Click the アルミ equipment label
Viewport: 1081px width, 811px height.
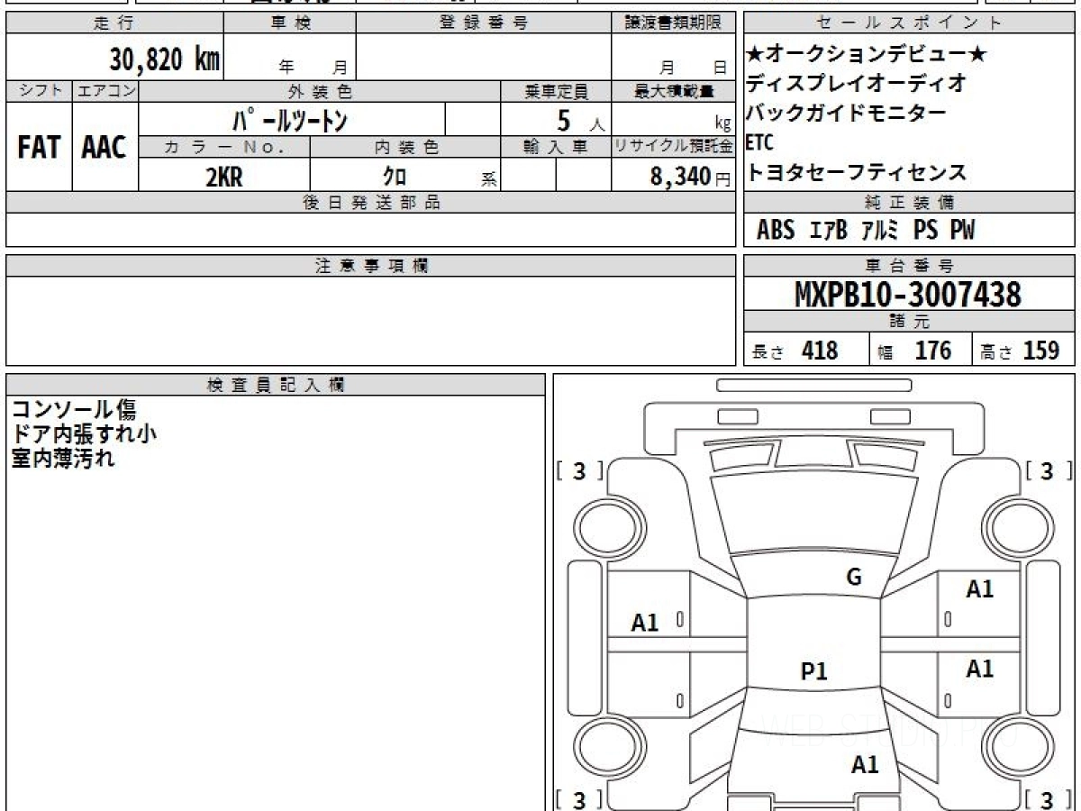[x=879, y=231]
